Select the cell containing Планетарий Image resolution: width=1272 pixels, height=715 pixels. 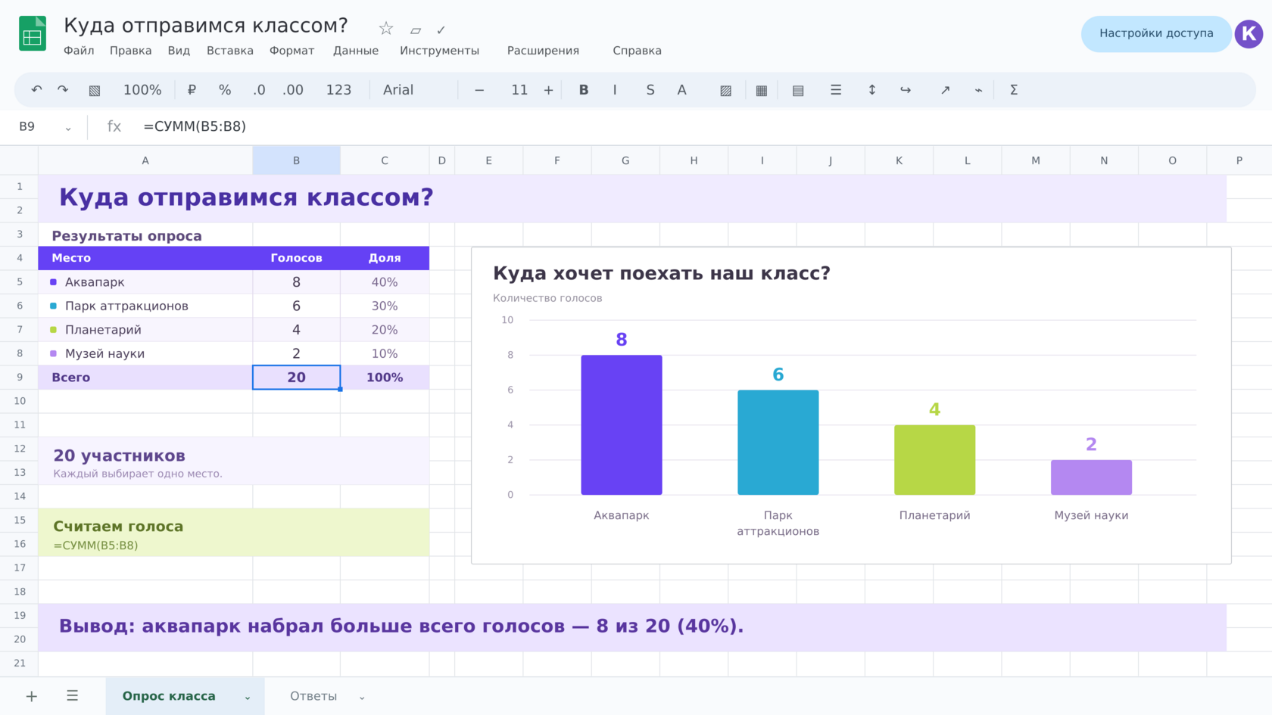[145, 330]
